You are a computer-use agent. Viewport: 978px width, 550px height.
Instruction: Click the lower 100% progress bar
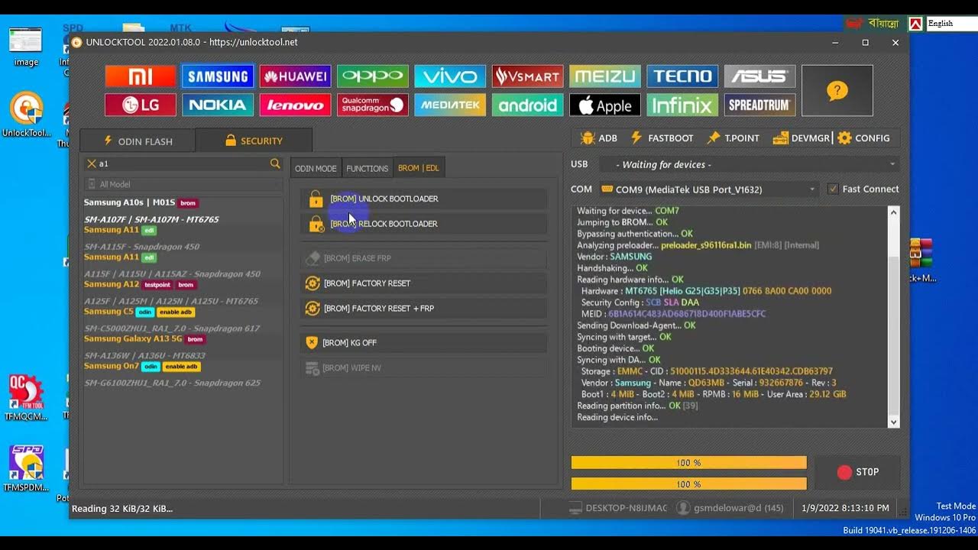[x=688, y=484]
